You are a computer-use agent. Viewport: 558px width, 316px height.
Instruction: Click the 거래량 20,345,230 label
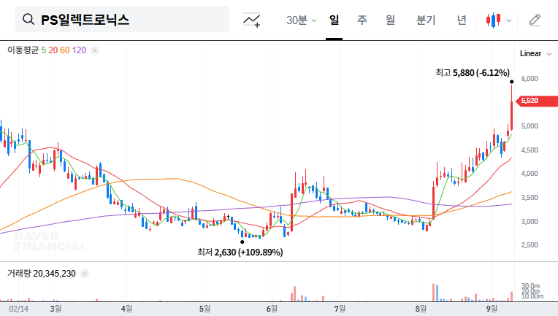[42, 274]
